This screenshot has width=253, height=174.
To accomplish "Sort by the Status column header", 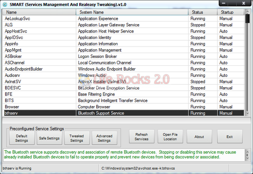I will coord(203,12).
